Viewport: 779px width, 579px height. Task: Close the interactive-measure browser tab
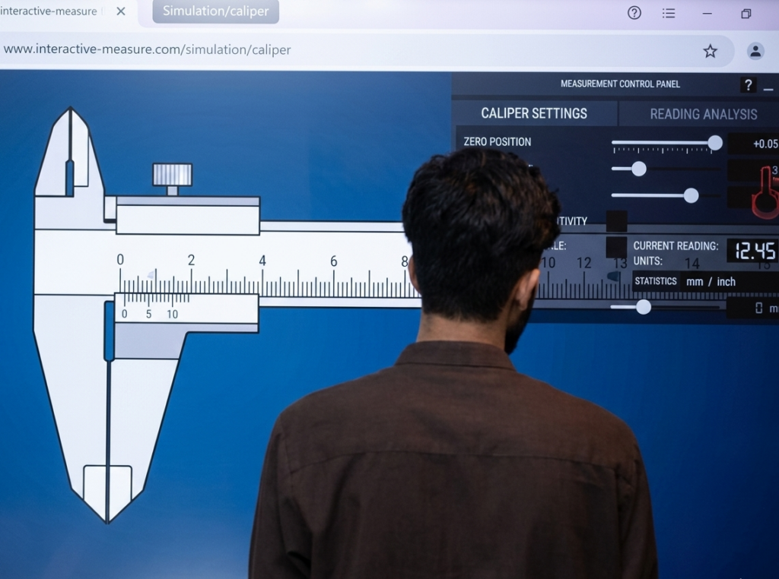coord(121,11)
